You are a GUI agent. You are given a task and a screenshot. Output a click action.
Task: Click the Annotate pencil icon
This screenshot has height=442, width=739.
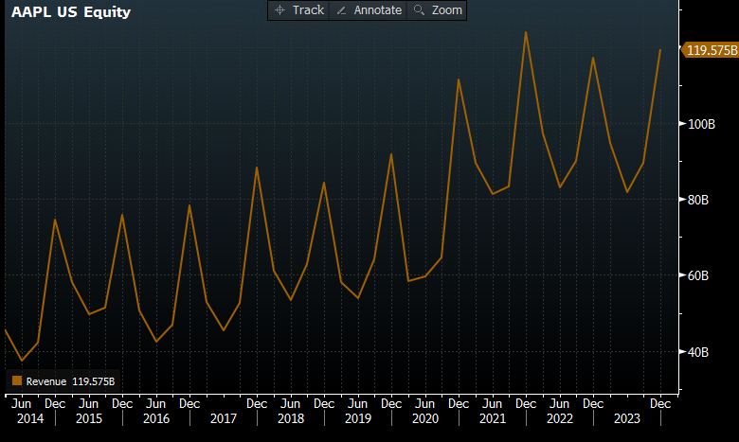pyautogui.click(x=341, y=10)
